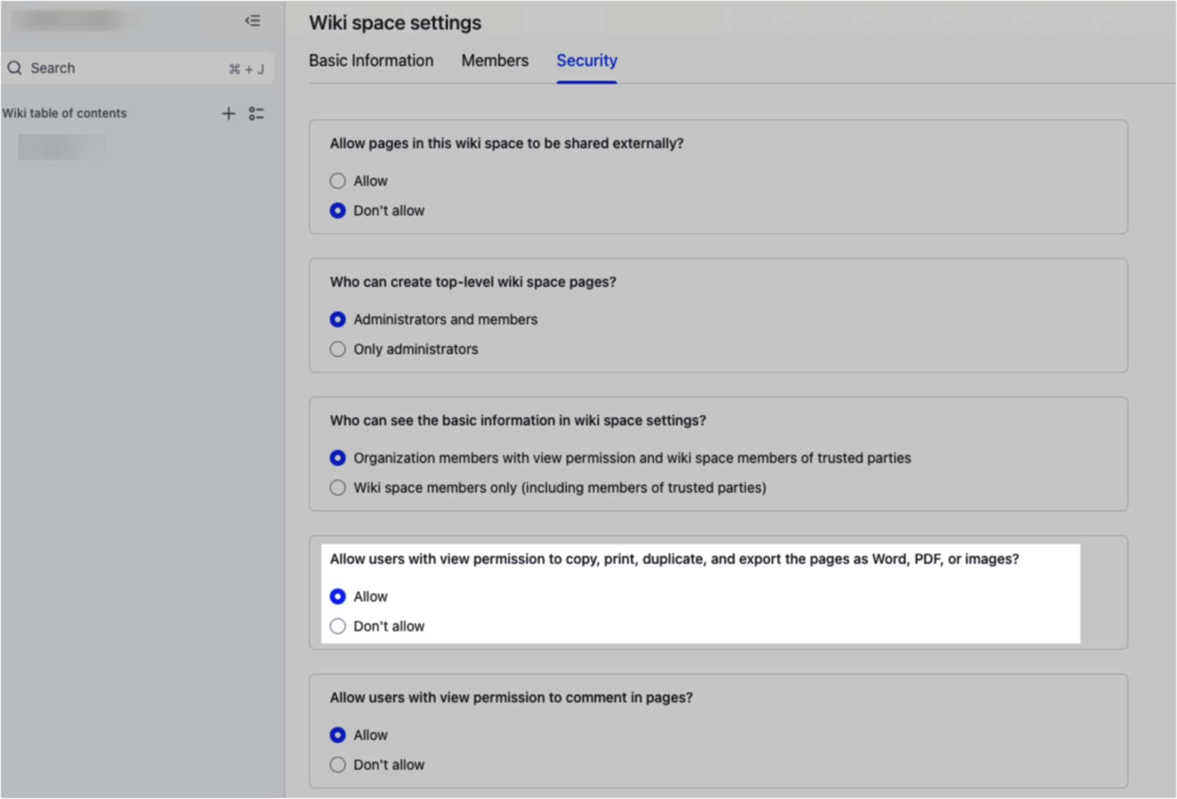Open the blurred wiki page in sidebar
This screenshot has width=1177, height=799.
61,147
